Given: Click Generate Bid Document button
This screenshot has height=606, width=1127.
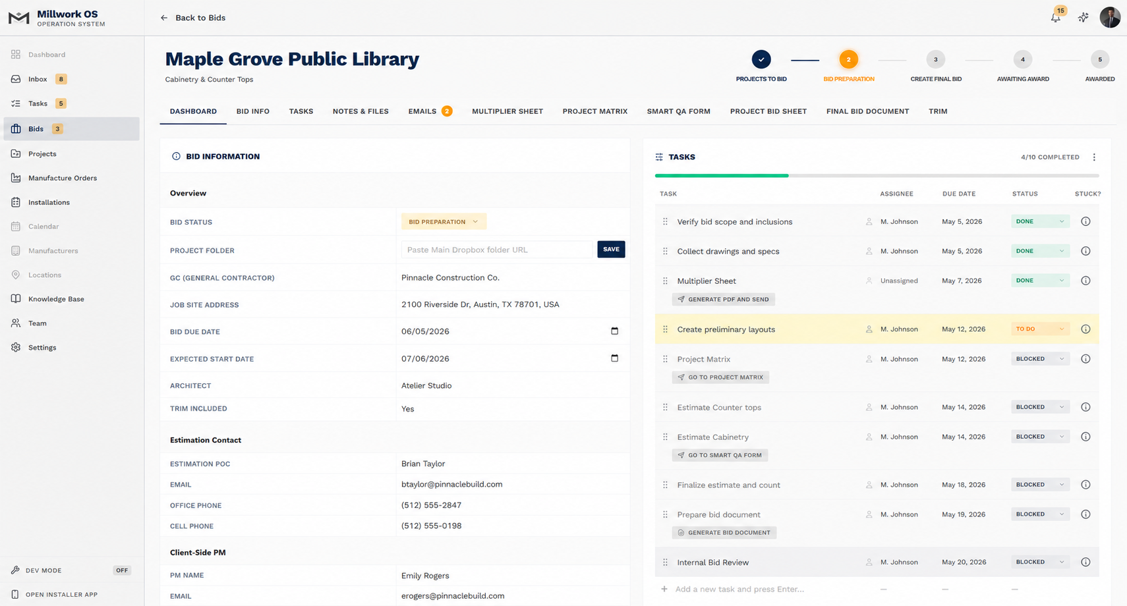Looking at the screenshot, I should 724,533.
